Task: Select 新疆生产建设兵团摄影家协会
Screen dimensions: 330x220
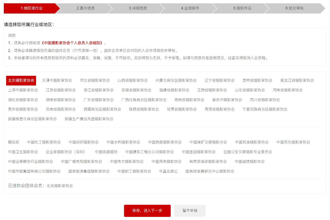Action: click(x=89, y=119)
